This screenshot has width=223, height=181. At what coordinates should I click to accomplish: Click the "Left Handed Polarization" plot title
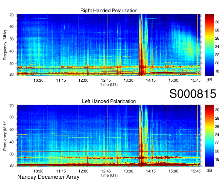click(109, 101)
